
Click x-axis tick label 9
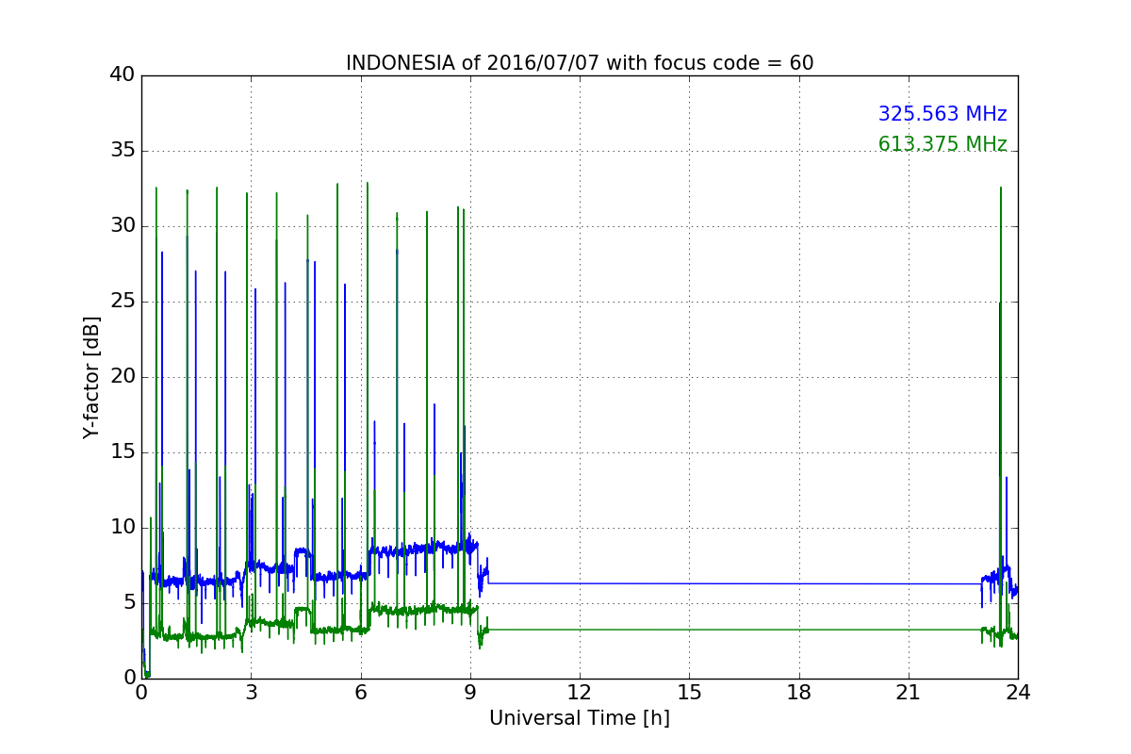tap(470, 692)
